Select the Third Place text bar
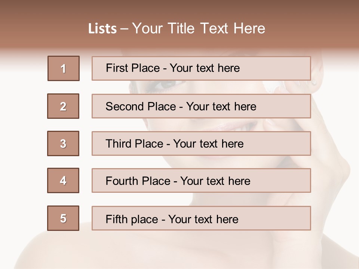The height and width of the screenshot is (269, 359). point(201,143)
